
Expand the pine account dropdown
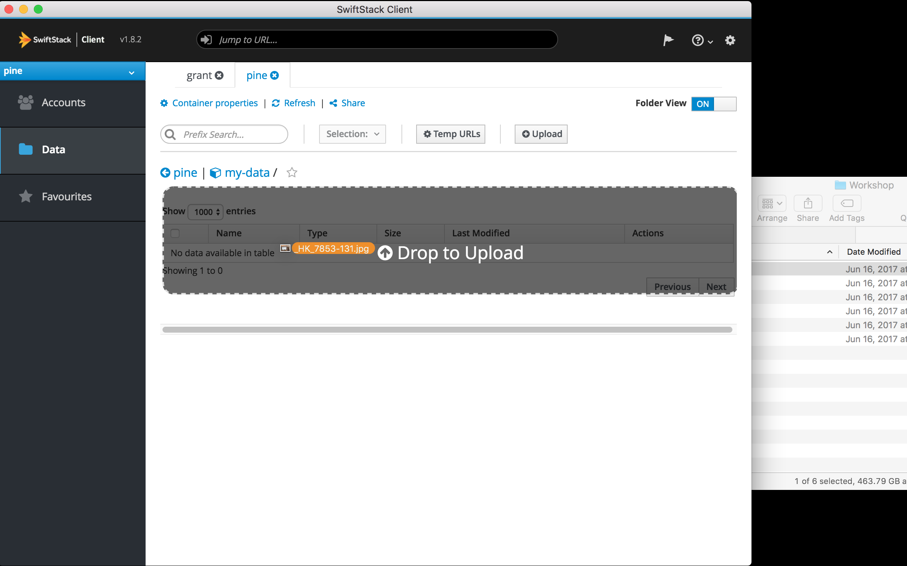tap(73, 71)
